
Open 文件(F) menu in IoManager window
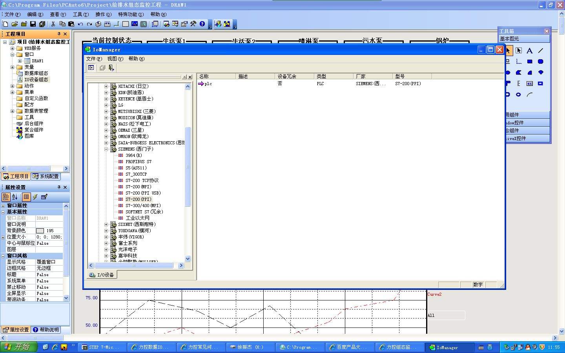[94, 59]
